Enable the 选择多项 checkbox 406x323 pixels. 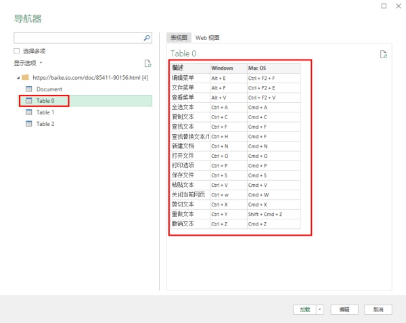pyautogui.click(x=16, y=51)
